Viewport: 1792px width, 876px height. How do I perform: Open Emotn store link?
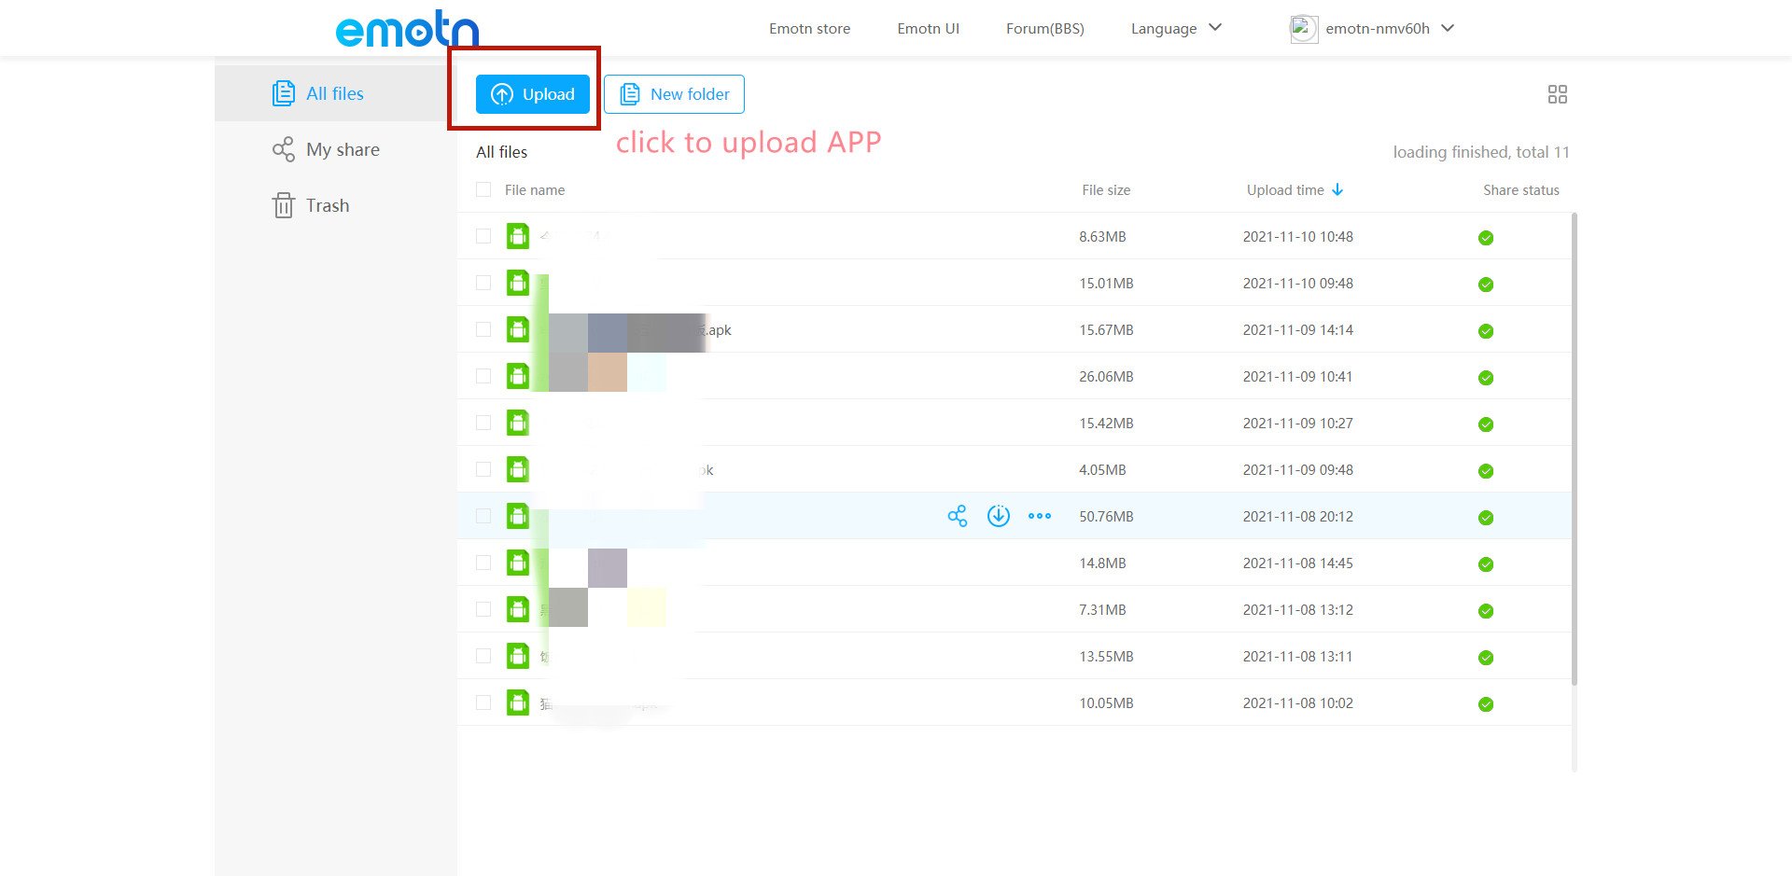click(809, 29)
